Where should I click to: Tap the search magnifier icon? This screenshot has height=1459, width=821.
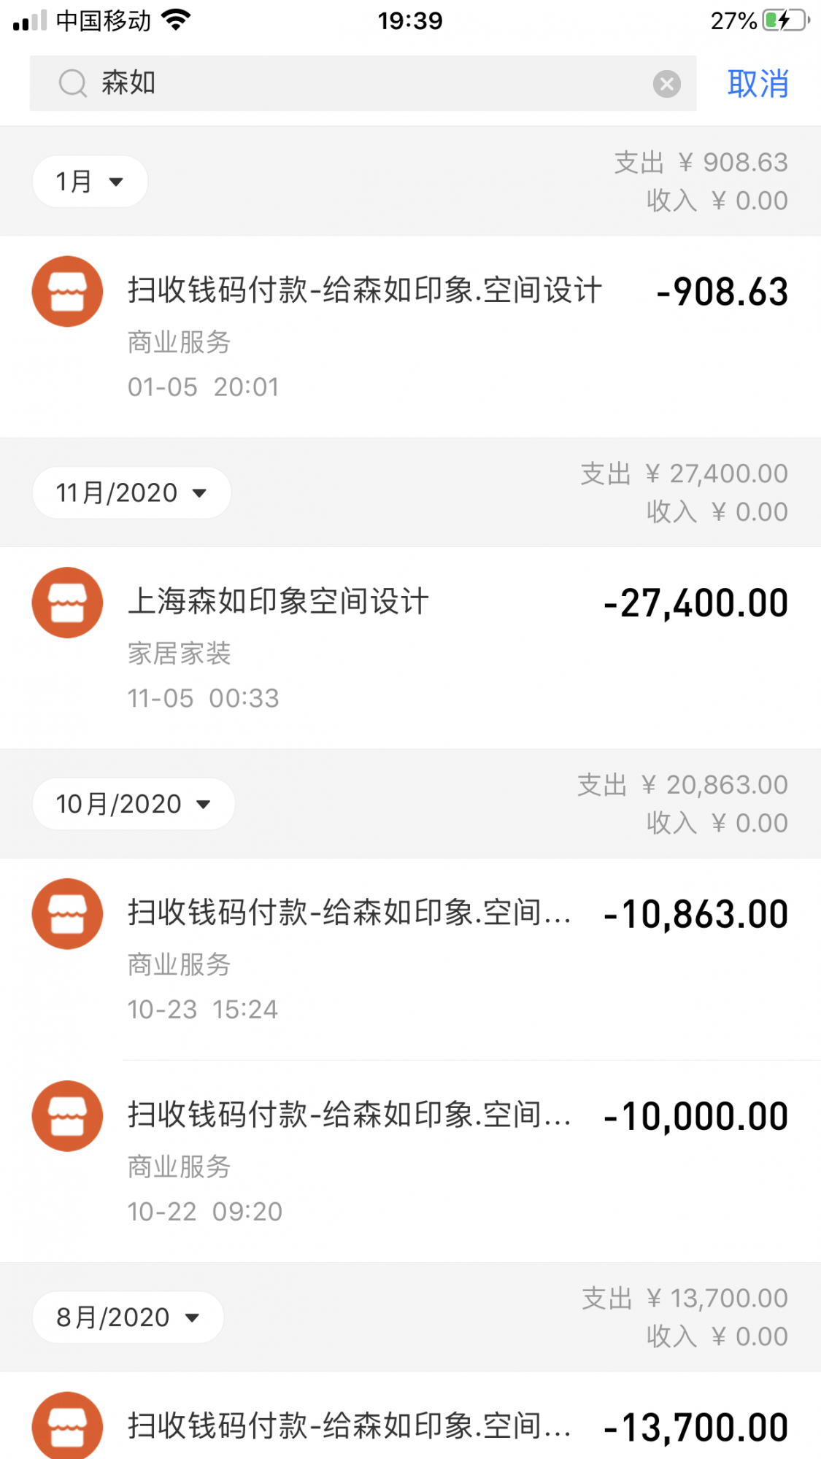click(x=72, y=83)
